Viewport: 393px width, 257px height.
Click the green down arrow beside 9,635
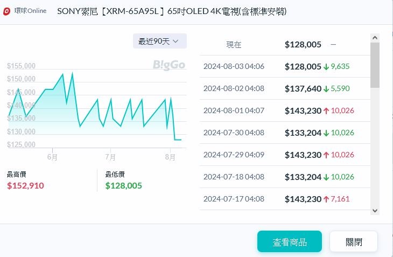(x=326, y=67)
